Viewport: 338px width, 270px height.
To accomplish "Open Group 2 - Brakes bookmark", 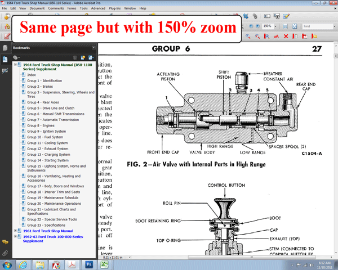I will click(40, 86).
